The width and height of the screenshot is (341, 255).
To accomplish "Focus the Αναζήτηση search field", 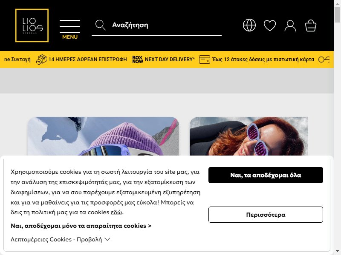I will pyautogui.click(x=156, y=25).
